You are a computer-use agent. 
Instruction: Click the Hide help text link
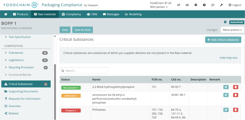[228, 58]
